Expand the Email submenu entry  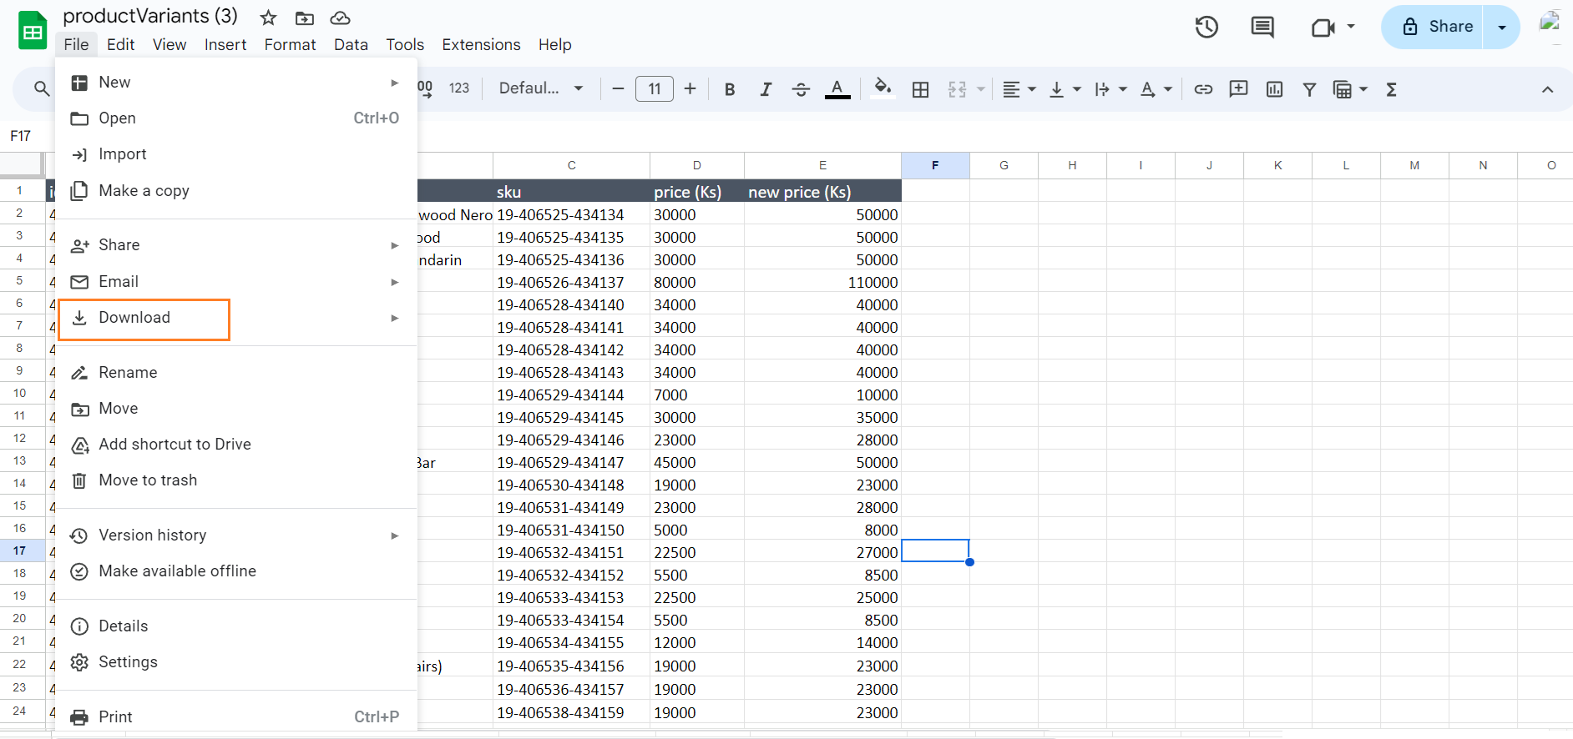[236, 281]
